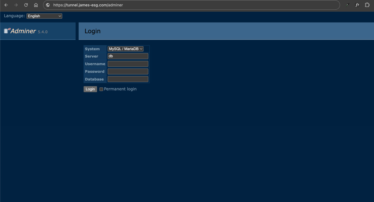Focus the Server field containing db
This screenshot has width=374, height=202.
tap(128, 56)
